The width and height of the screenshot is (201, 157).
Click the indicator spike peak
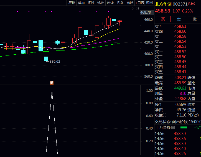point(52,91)
